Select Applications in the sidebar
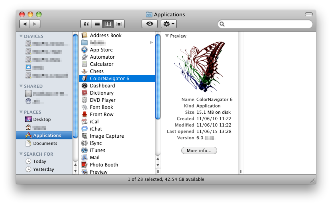This screenshot has width=332, height=206. click(x=44, y=135)
